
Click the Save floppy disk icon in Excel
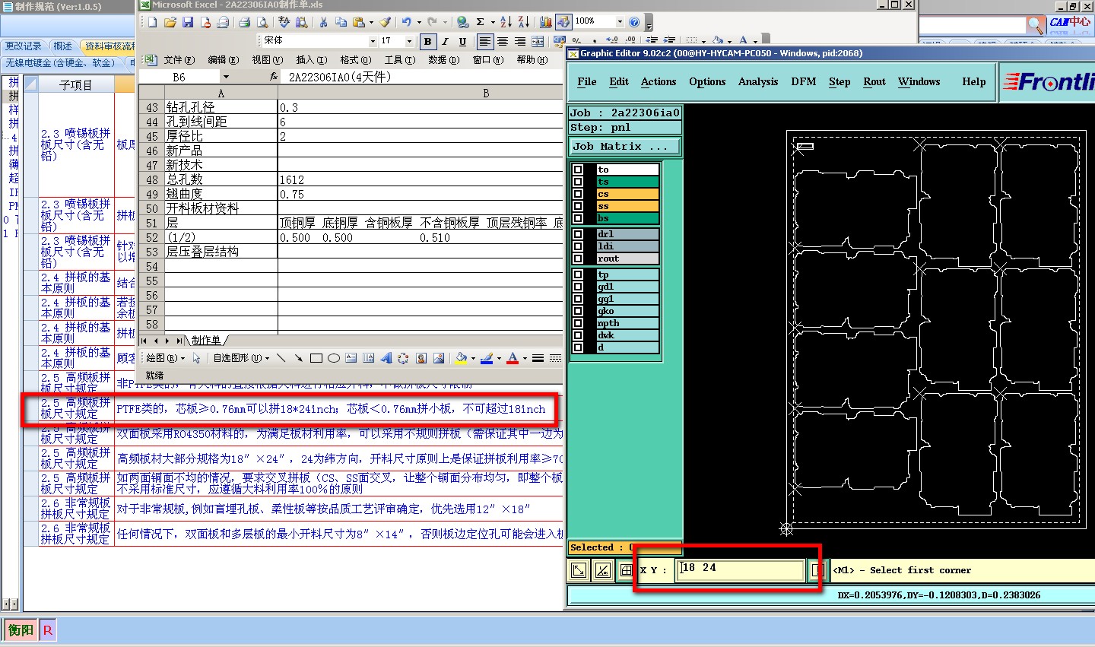[x=188, y=23]
